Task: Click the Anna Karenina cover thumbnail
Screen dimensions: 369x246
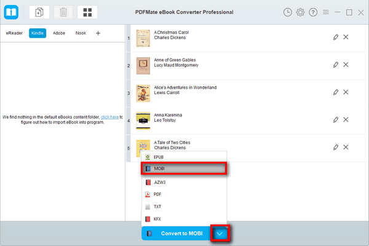Action: click(143, 121)
